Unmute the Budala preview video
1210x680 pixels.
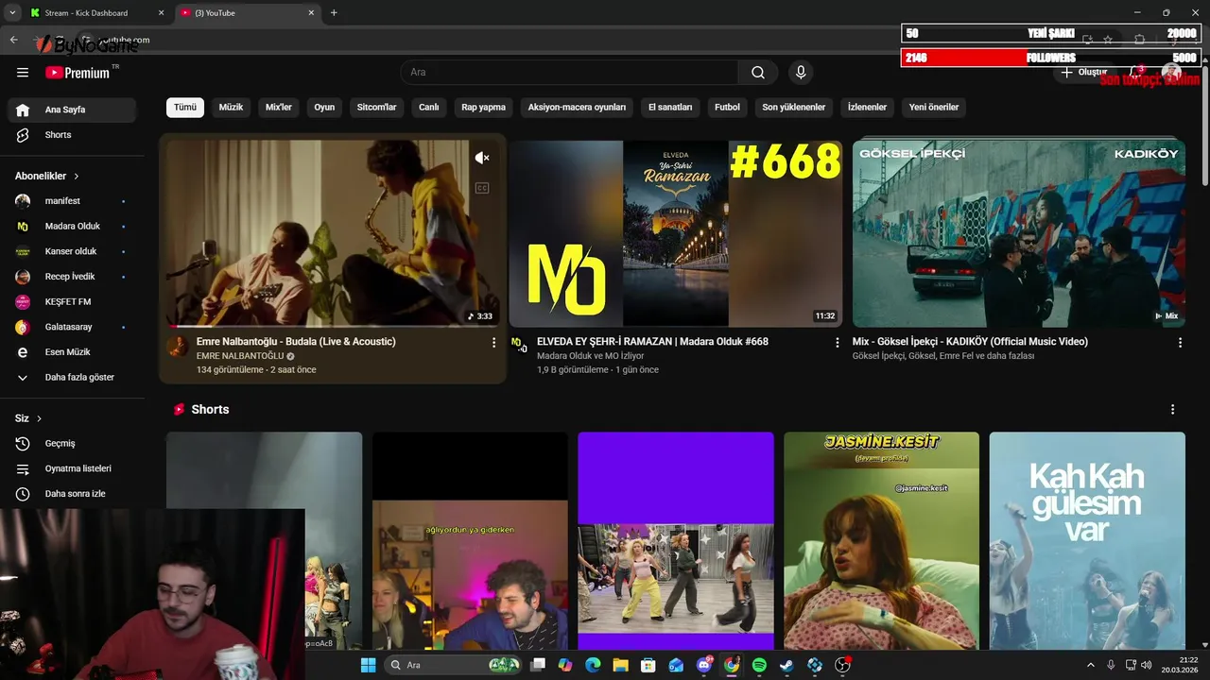[482, 158]
